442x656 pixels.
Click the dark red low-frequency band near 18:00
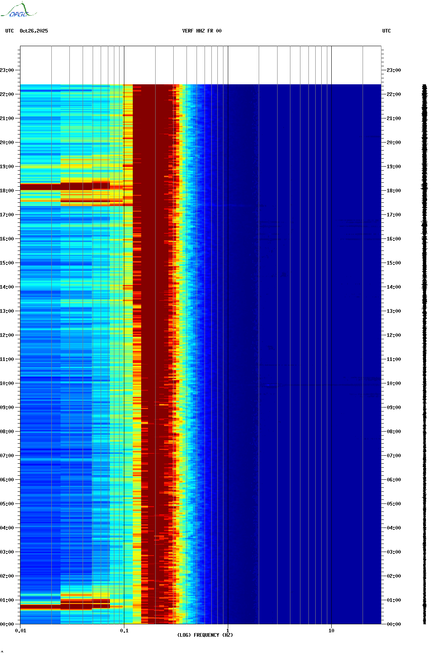pyautogui.click(x=65, y=186)
